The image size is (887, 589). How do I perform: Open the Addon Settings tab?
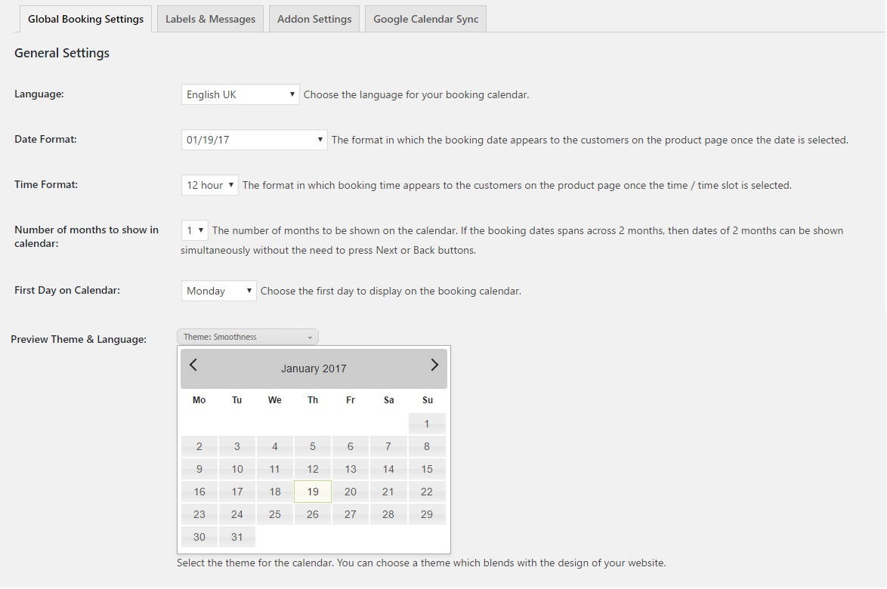pyautogui.click(x=314, y=19)
